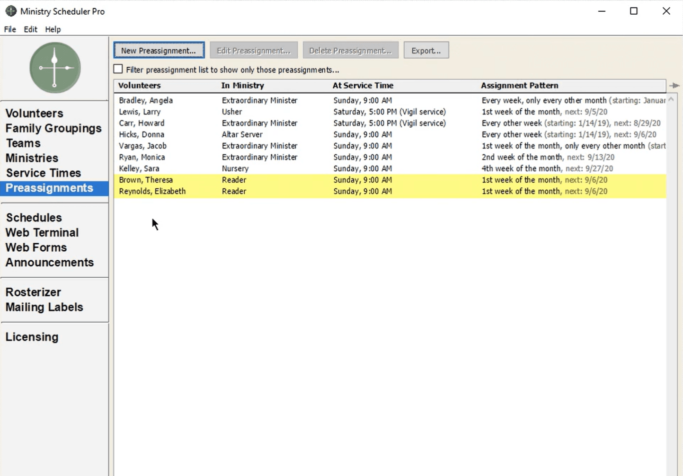683x476 pixels.
Task: Select the Brown, Theresa row
Action: pyautogui.click(x=390, y=180)
